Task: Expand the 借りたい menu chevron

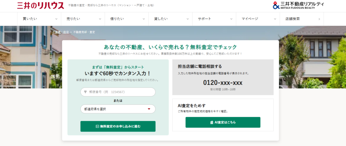Action: pos(144,19)
